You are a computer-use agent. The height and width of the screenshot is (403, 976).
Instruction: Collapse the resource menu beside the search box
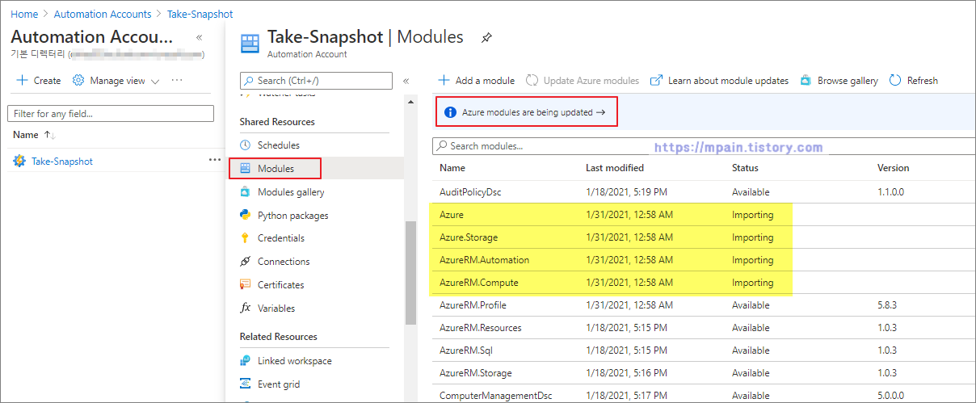(406, 81)
